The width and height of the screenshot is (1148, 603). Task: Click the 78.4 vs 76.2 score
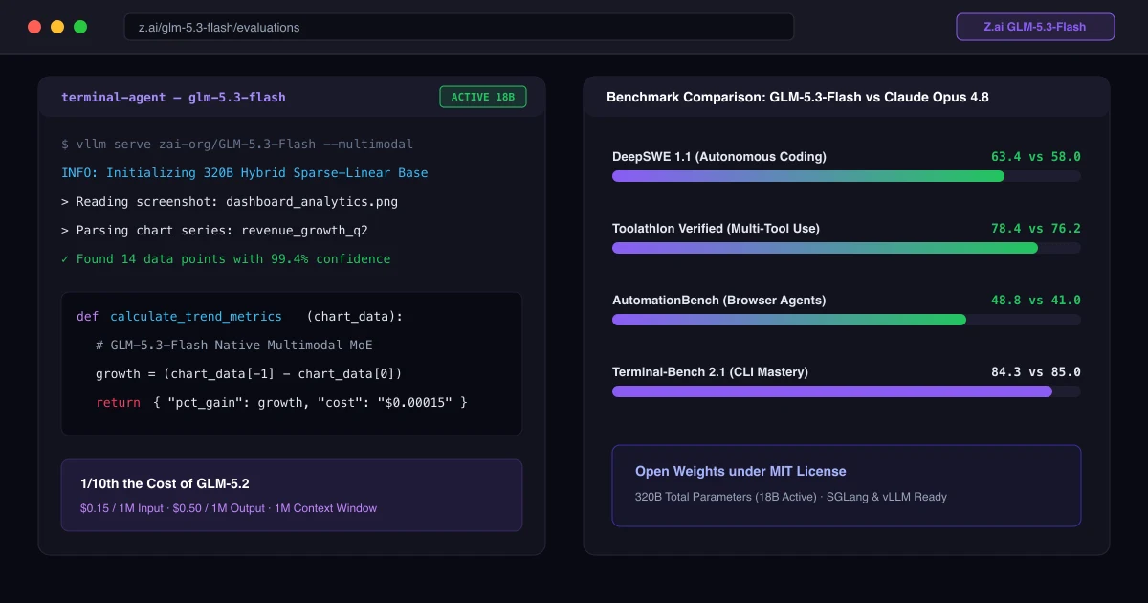[1036, 228]
